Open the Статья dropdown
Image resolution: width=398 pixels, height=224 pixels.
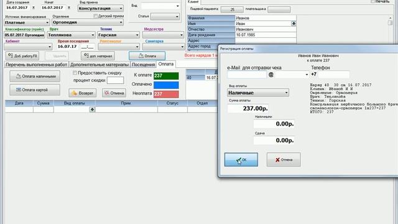tap(165, 17)
